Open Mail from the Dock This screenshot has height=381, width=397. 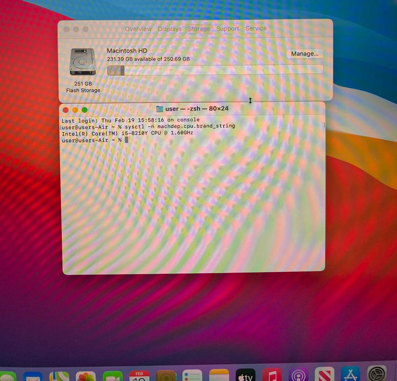tap(33, 376)
